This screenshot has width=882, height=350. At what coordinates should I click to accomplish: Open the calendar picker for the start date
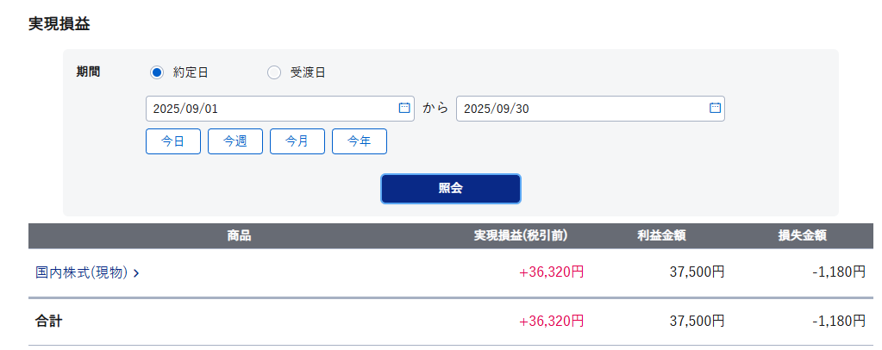pyautogui.click(x=404, y=109)
